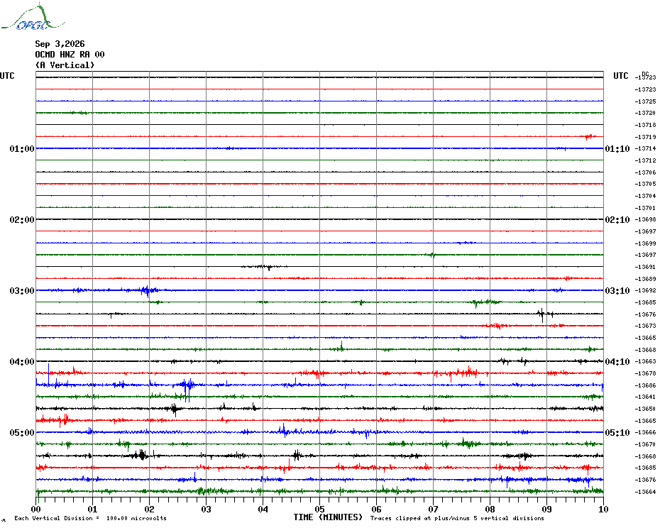Click the (A Vertical) channel label
Screen dimensions: 660x528
pyautogui.click(x=65, y=65)
